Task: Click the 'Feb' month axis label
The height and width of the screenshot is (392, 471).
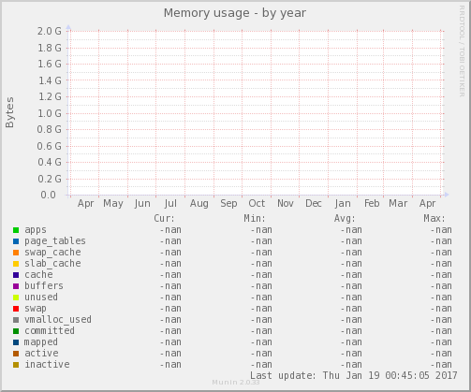Action: (372, 204)
